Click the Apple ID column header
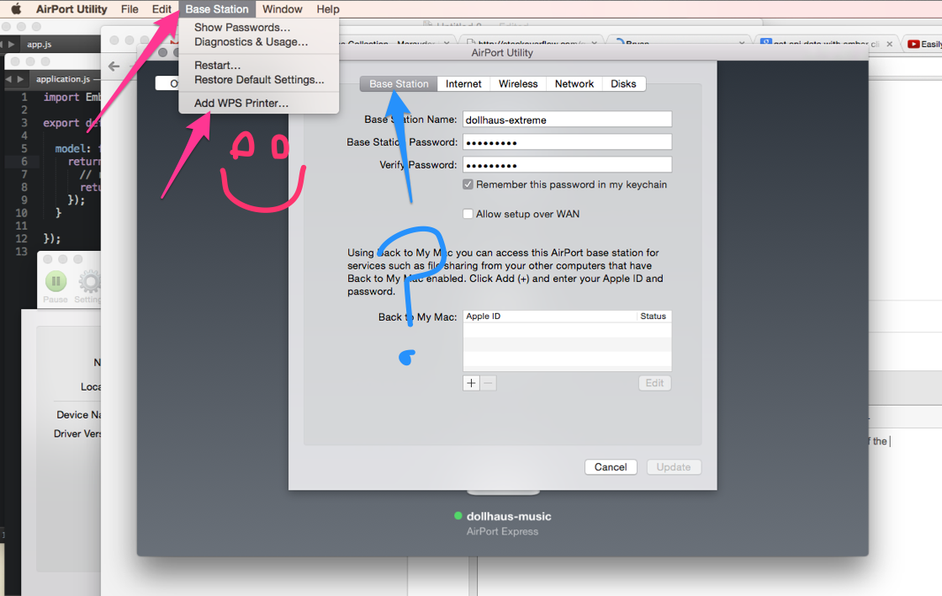Viewport: 942px width, 596px height. [550, 317]
